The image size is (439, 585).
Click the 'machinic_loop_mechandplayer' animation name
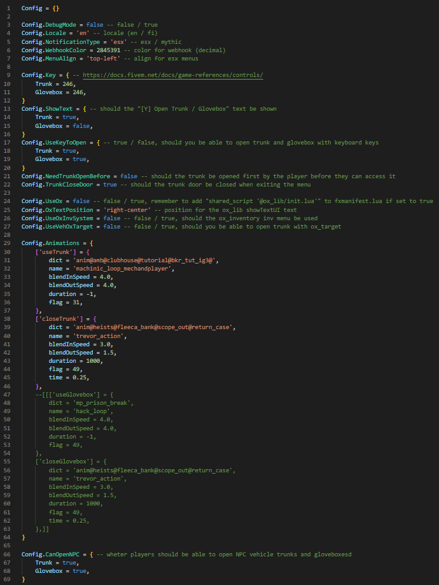pos(123,268)
